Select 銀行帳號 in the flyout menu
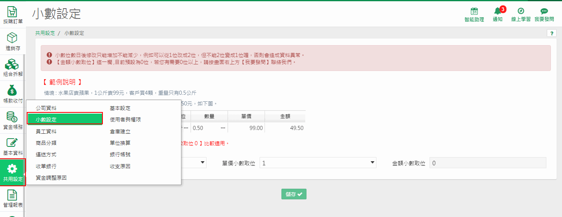 [x=120, y=155]
